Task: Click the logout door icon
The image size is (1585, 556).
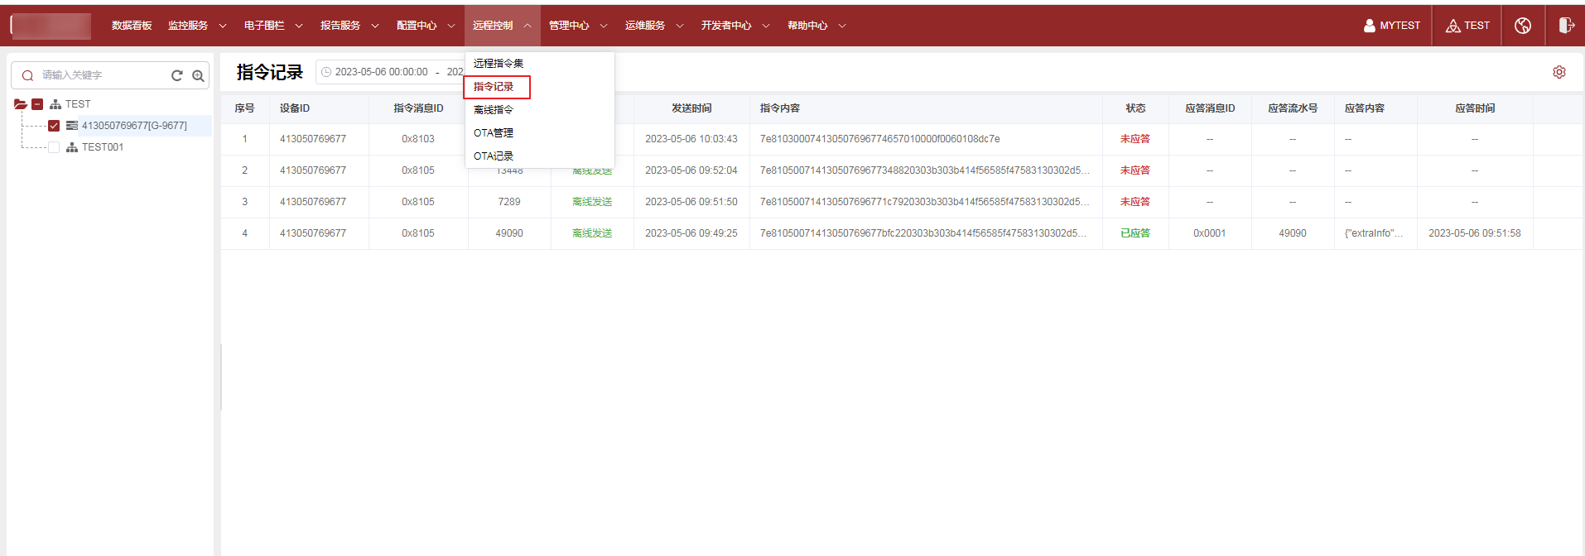Action: pyautogui.click(x=1565, y=26)
